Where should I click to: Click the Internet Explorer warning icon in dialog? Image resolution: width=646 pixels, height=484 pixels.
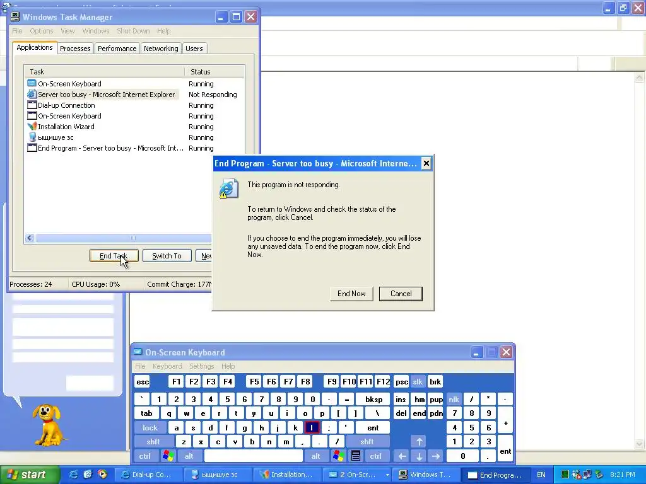tap(228, 189)
